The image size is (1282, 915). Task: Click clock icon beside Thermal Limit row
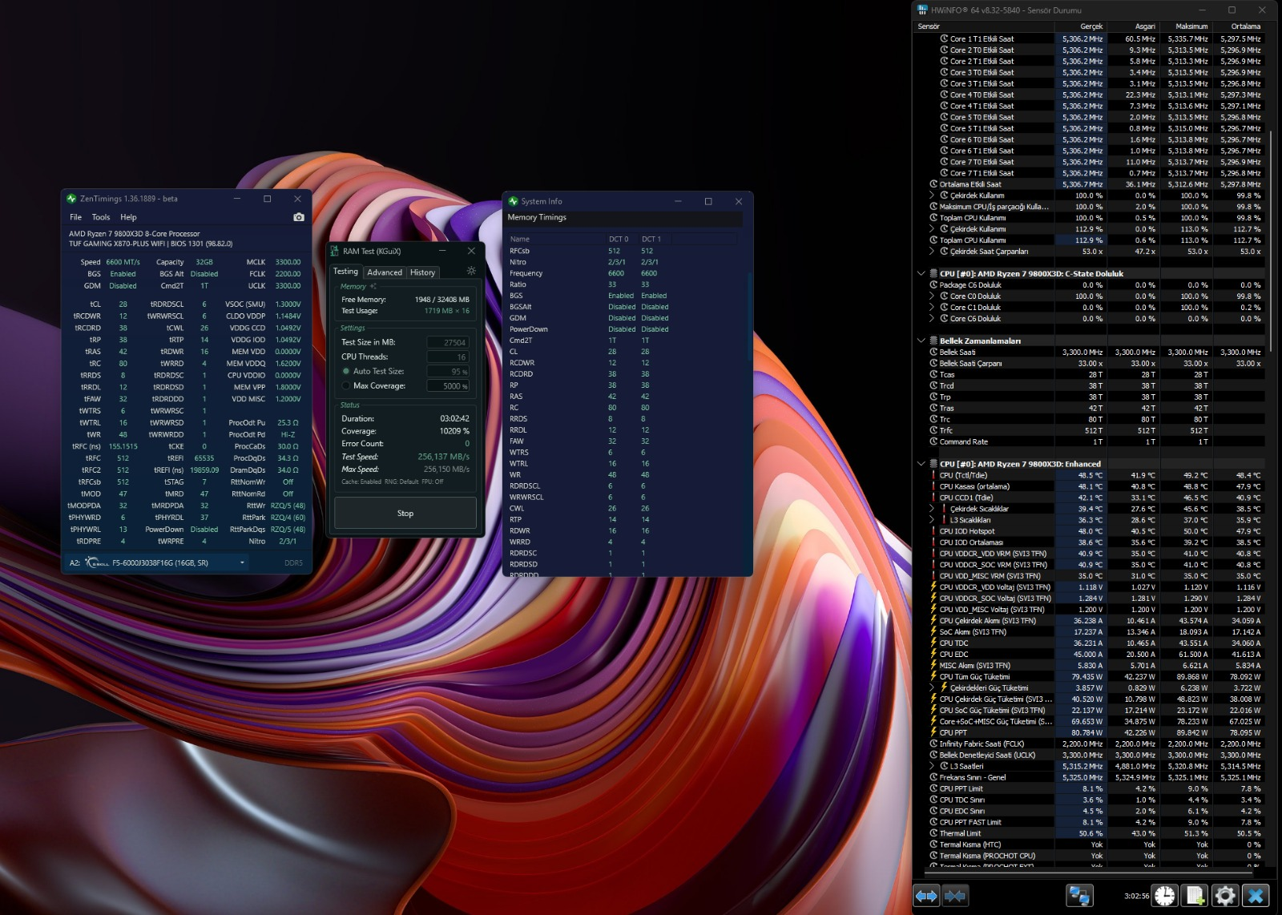933,833
